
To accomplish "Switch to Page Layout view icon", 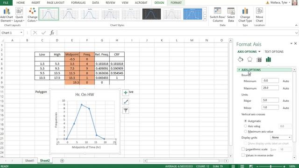I will coord(242,166).
